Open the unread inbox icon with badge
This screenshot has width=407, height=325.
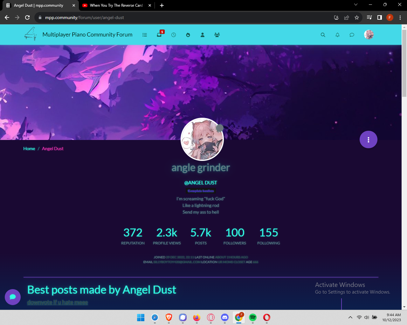(160, 34)
